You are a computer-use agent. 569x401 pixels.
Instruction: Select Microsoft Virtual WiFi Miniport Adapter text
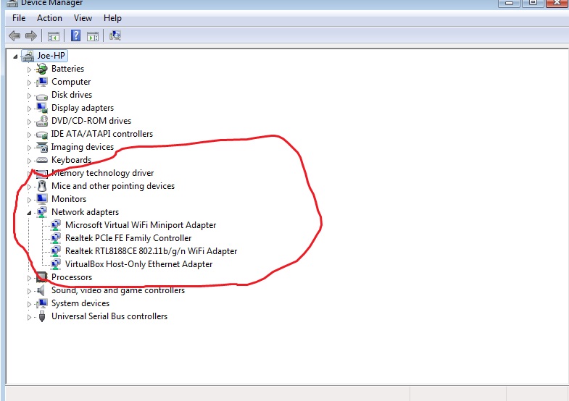(141, 225)
